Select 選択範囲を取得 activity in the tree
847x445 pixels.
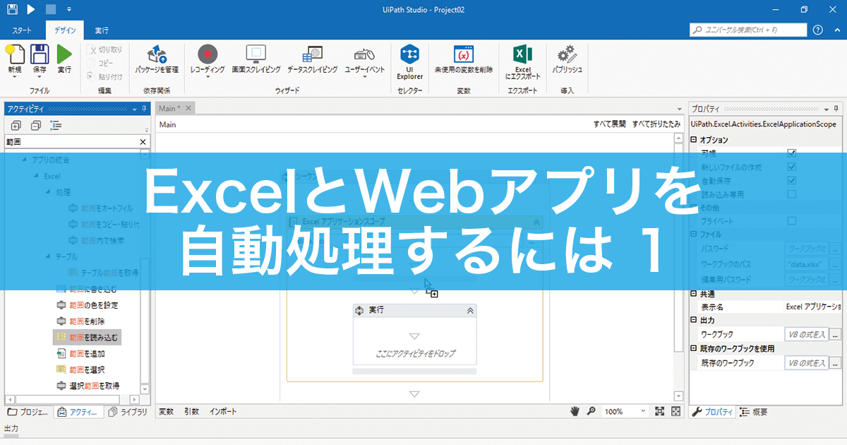pyautogui.click(x=88, y=386)
